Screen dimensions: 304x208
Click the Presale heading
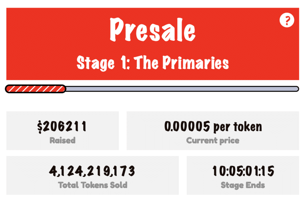click(152, 30)
